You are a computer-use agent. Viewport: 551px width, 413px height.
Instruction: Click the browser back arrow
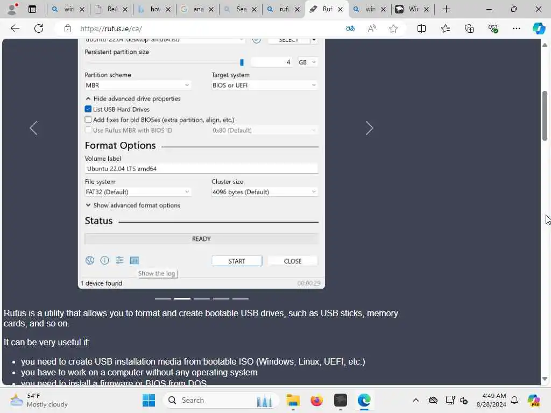(15, 29)
